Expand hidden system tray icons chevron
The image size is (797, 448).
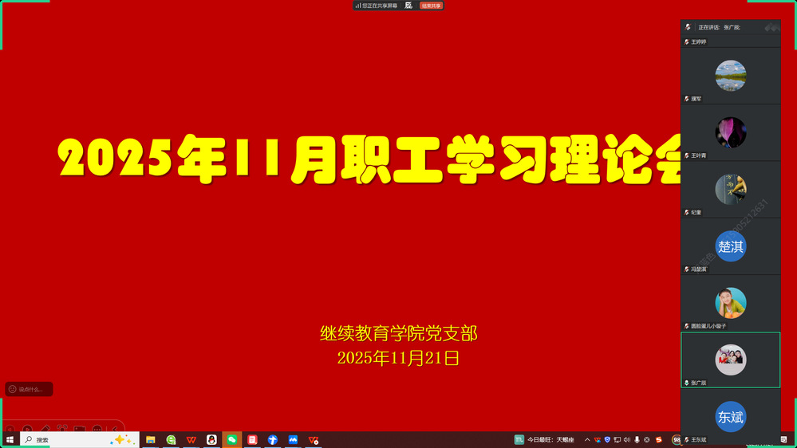[587, 439]
